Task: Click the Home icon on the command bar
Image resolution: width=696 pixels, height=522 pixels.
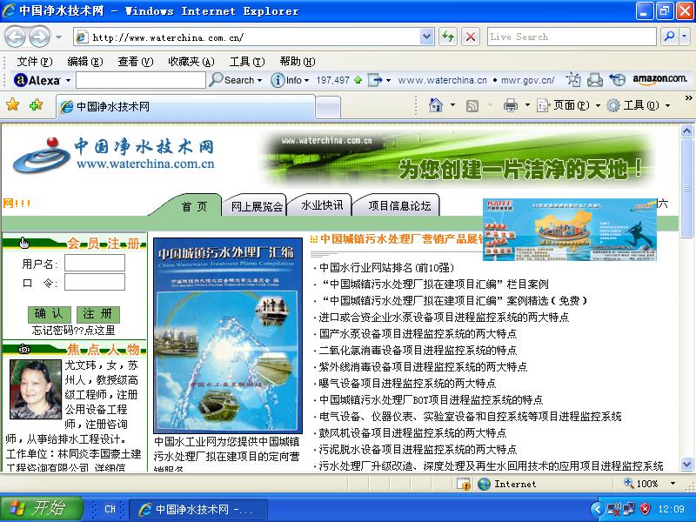Action: coord(436,104)
